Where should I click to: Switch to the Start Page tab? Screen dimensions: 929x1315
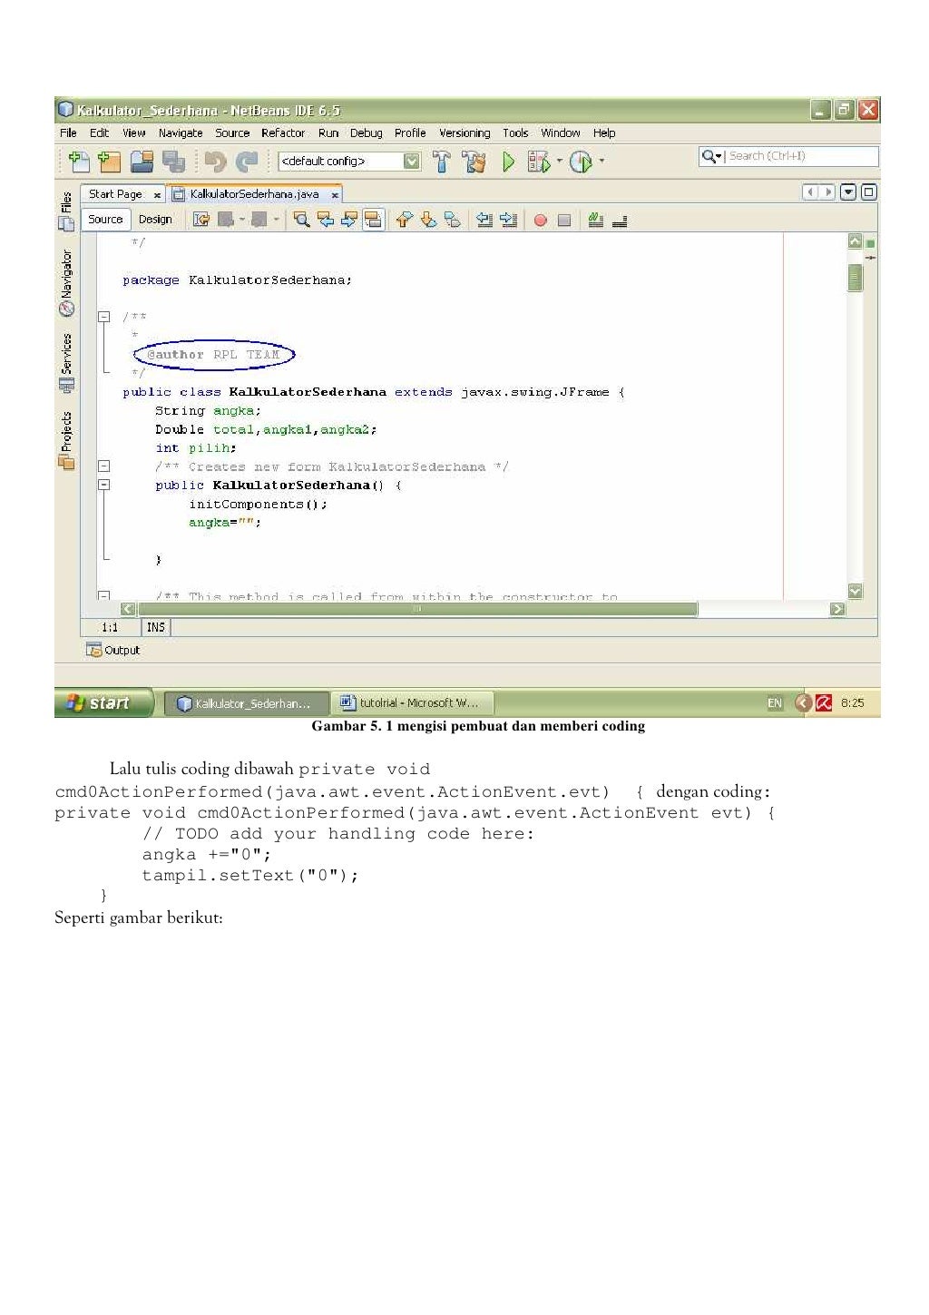(x=115, y=193)
